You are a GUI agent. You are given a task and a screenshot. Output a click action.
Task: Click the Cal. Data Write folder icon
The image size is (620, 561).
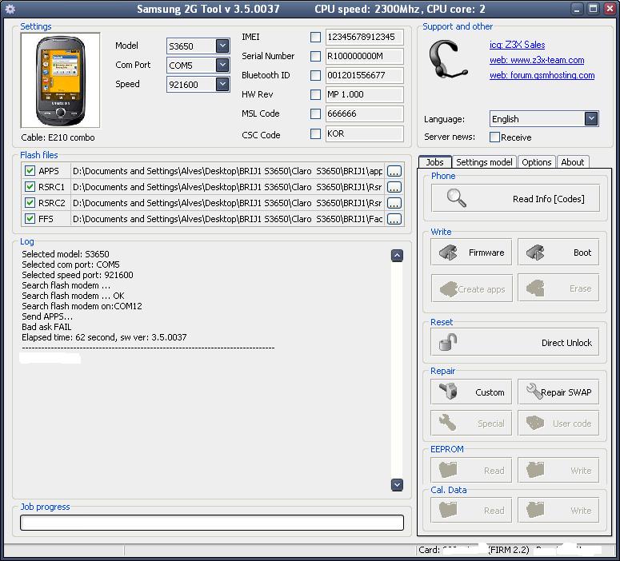[535, 510]
